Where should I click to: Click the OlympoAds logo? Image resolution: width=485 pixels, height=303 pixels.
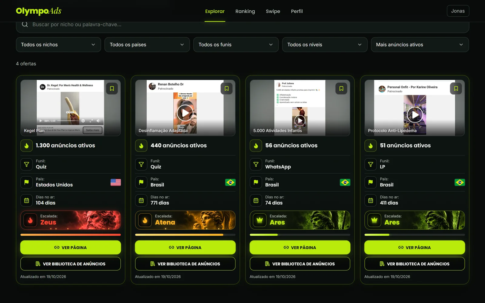coord(38,11)
